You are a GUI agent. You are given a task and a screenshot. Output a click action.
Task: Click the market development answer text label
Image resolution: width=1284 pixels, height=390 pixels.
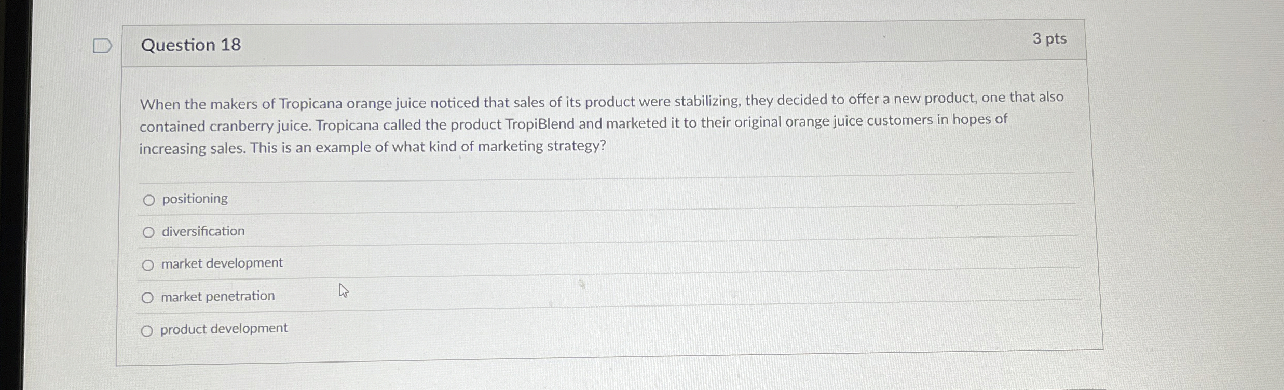[222, 263]
